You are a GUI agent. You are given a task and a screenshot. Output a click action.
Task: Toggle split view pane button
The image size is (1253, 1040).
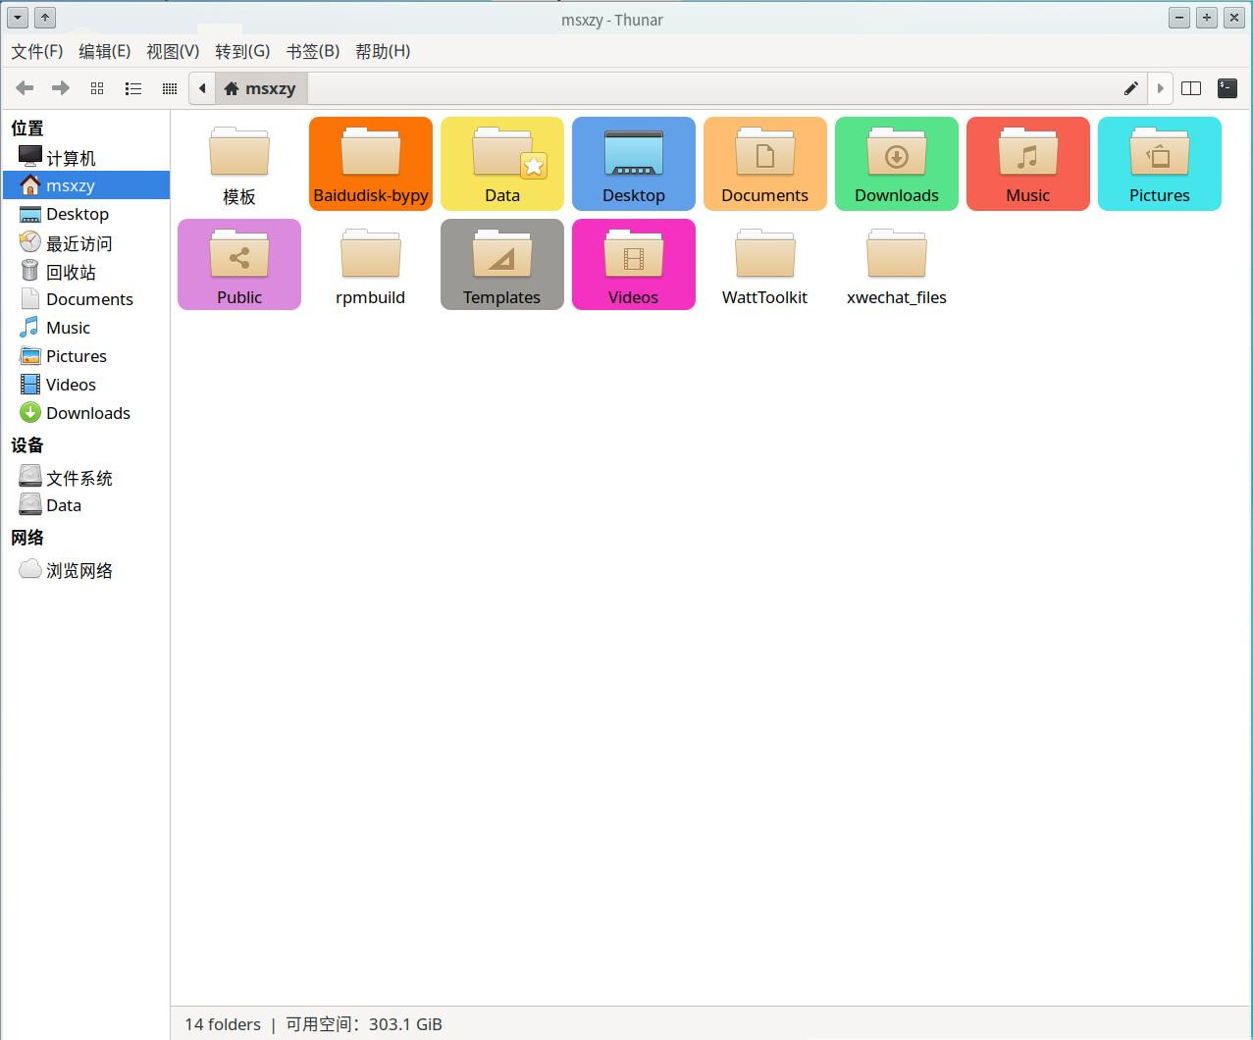(1191, 88)
